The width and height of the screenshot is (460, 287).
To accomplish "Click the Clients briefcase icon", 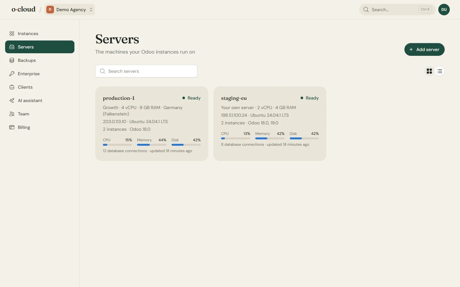I will coord(12,87).
